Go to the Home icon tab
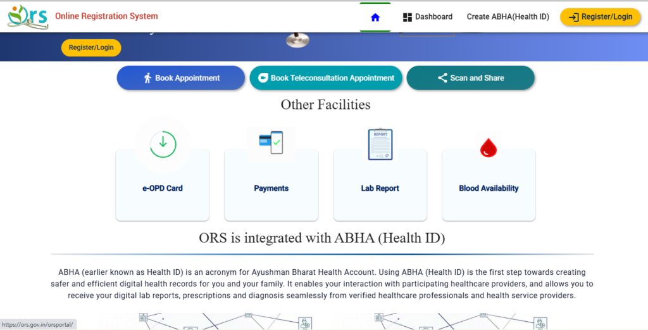Screen dimensions: 648x330 pyautogui.click(x=375, y=17)
